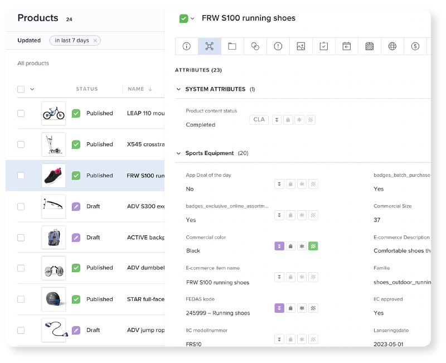Image resolution: width=446 pixels, height=363 pixels.
Task: Click the CLA badge on Product content status
Action: pyautogui.click(x=259, y=119)
